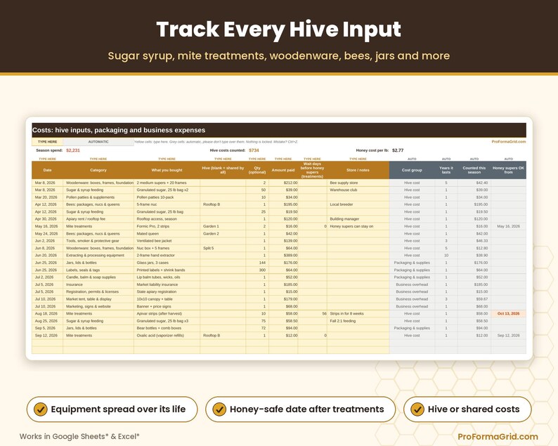Click the 'Split 5' hive cell
The height and width of the screenshot is (446, 558).
point(223,248)
